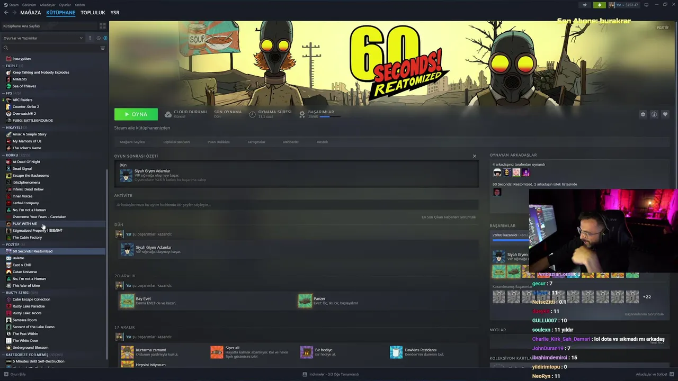Screen dimensions: 678x381
Task: Select Catan Universe in library
Action: tap(24, 272)
